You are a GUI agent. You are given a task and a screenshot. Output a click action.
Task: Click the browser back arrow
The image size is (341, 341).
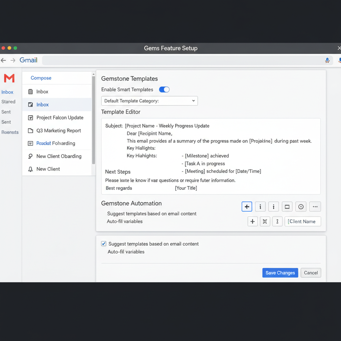click(x=3, y=60)
